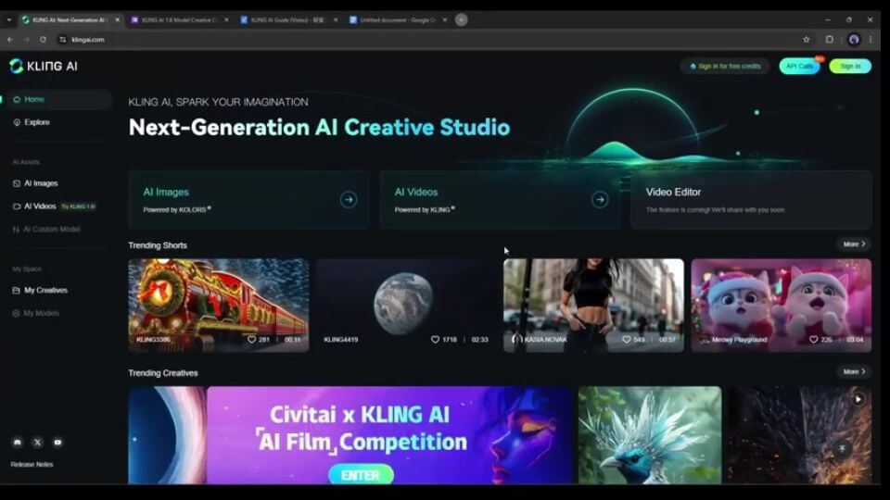
Task: Like the Meowy Playground video
Action: click(813, 340)
